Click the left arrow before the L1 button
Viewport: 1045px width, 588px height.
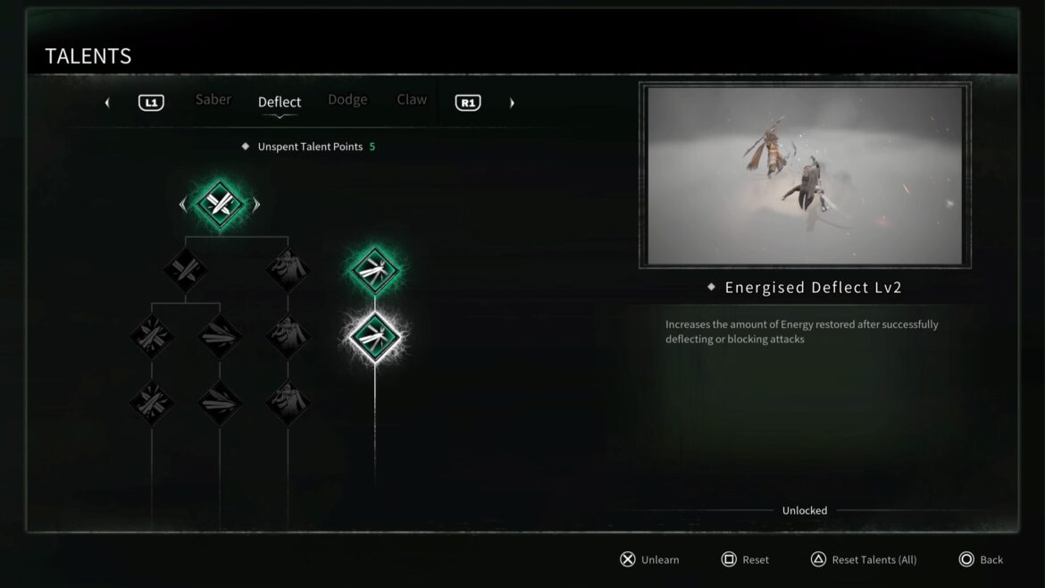[107, 103]
